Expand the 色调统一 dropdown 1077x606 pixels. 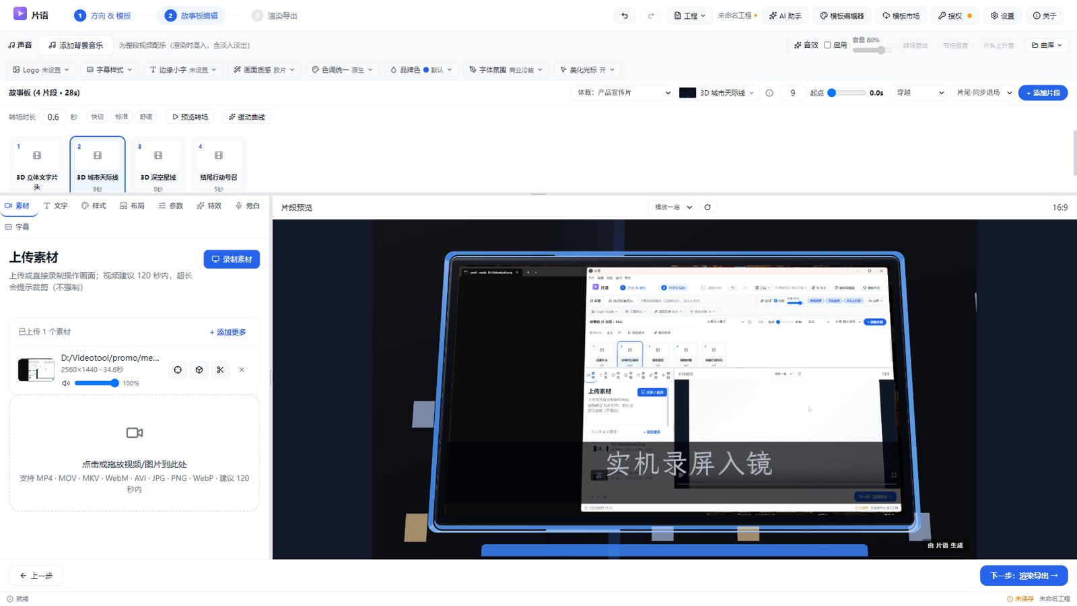click(x=343, y=69)
